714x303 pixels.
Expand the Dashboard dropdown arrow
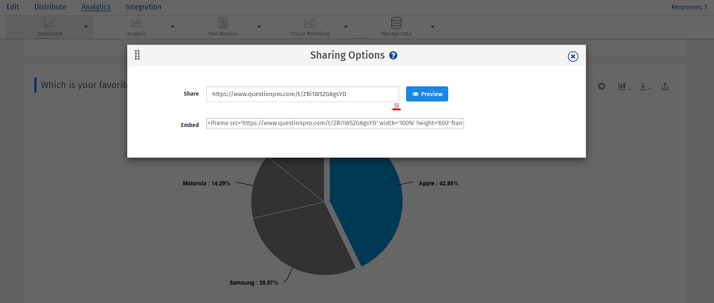tap(86, 27)
